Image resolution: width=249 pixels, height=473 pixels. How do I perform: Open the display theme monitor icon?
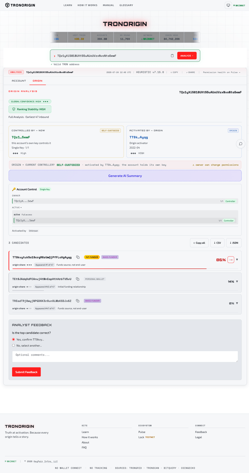pyautogui.click(x=228, y=5)
